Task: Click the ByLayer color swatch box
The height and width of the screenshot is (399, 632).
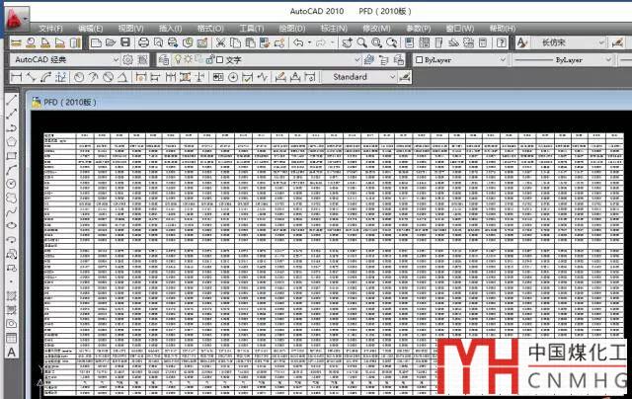Action: (419, 59)
